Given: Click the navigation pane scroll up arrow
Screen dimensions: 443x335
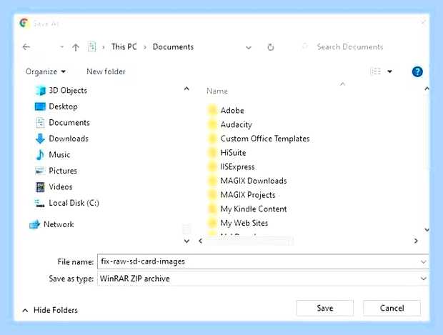Looking at the screenshot, I should [186, 89].
